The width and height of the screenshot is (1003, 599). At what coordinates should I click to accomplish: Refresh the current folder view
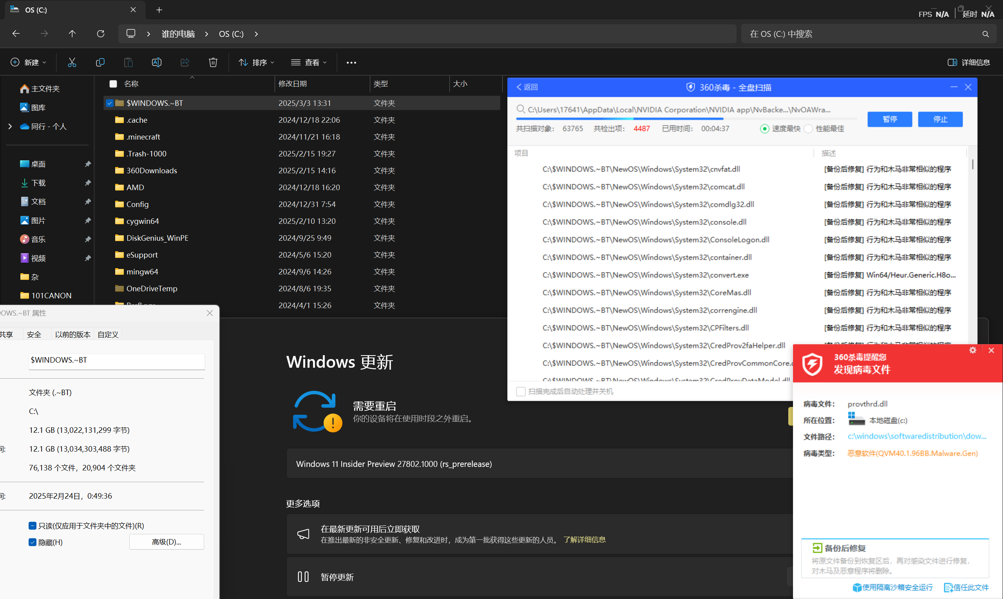100,33
